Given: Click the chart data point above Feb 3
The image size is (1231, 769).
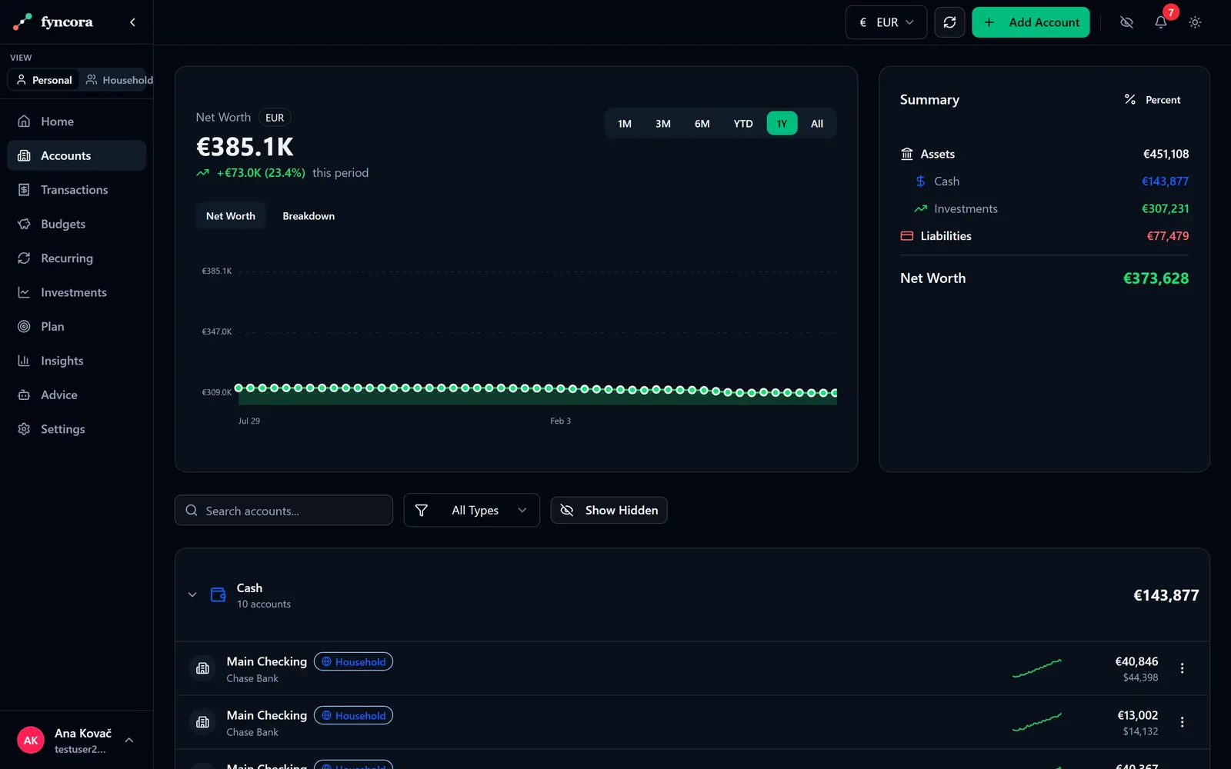Looking at the screenshot, I should click(x=561, y=388).
